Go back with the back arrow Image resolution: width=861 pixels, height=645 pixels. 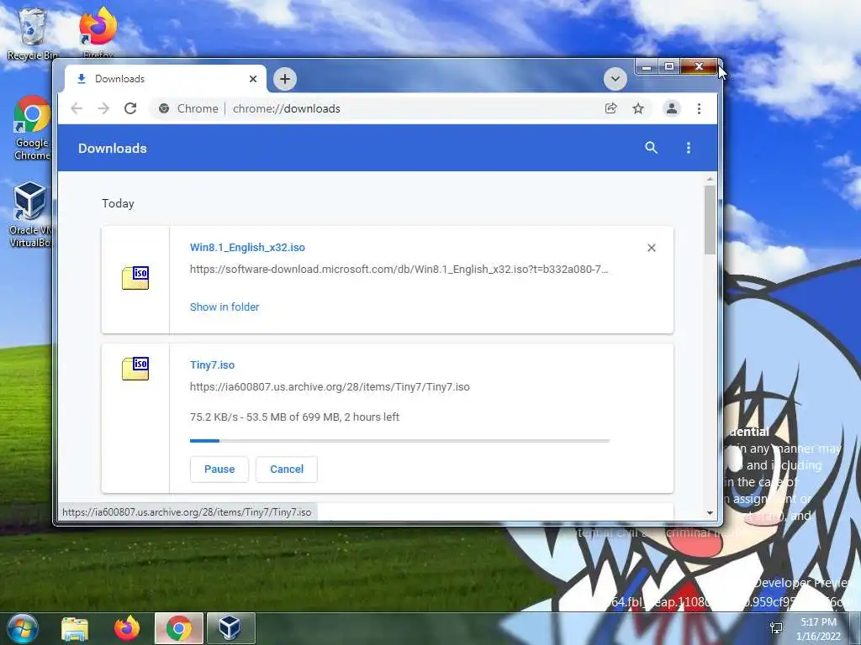coord(77,108)
